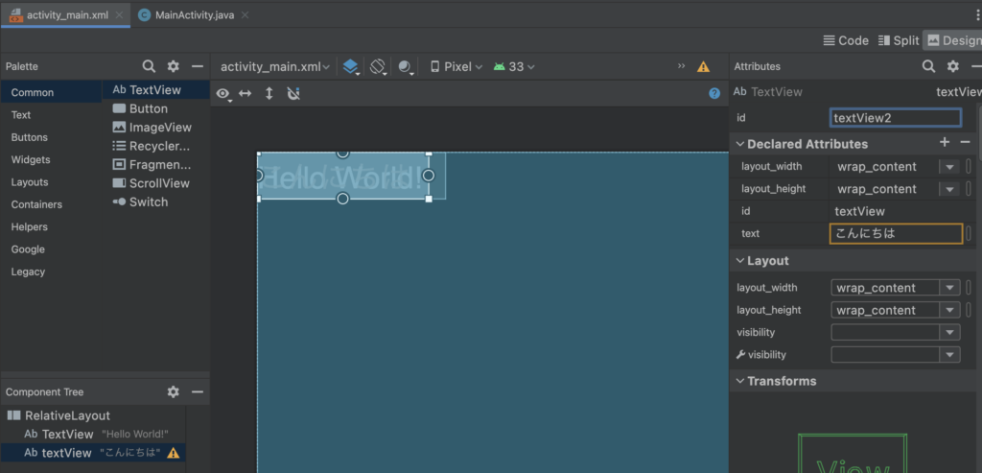Screen dimensions: 982x473
Task: Click the blue help question mark icon
Action: [x=713, y=93]
